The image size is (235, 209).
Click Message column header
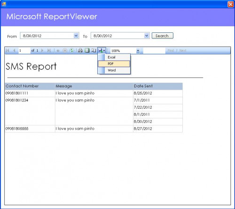click(94, 86)
